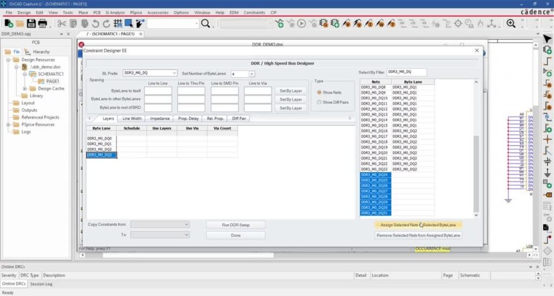This screenshot has height=296, width=554.
Task: Click the Save floppy disk icon
Action: point(31,24)
